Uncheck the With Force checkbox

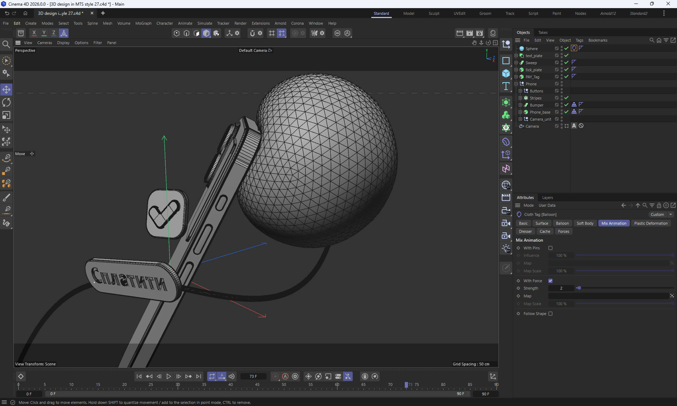point(550,281)
